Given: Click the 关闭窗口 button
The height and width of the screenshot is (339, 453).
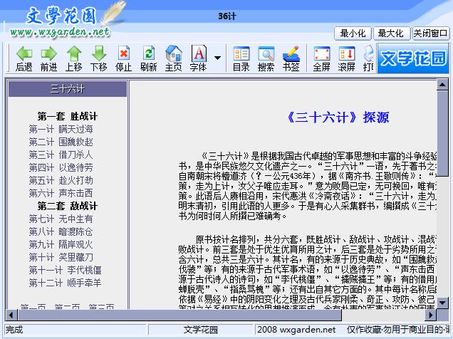Looking at the screenshot, I should [430, 33].
